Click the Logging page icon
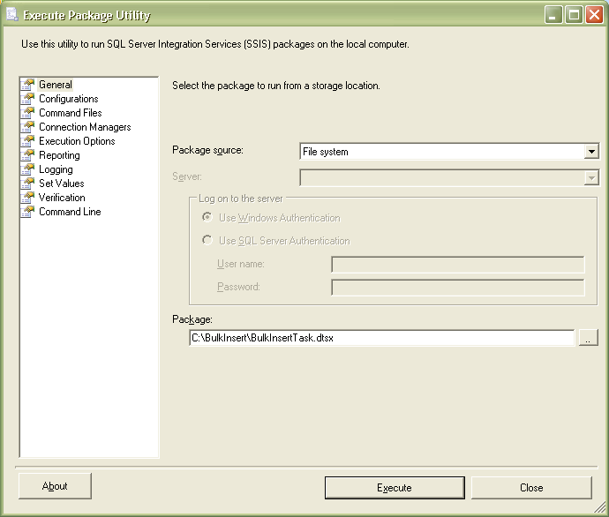Viewport: 609px width, 517px height. tap(27, 169)
